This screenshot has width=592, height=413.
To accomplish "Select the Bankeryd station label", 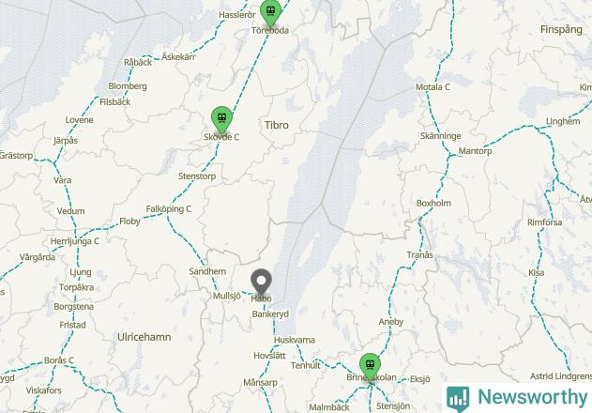I will click(x=270, y=314).
